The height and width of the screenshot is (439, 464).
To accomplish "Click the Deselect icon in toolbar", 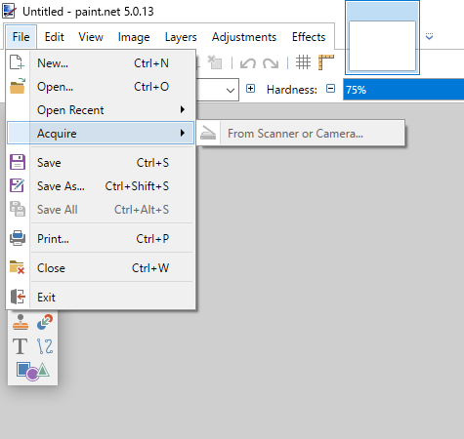I will (215, 62).
